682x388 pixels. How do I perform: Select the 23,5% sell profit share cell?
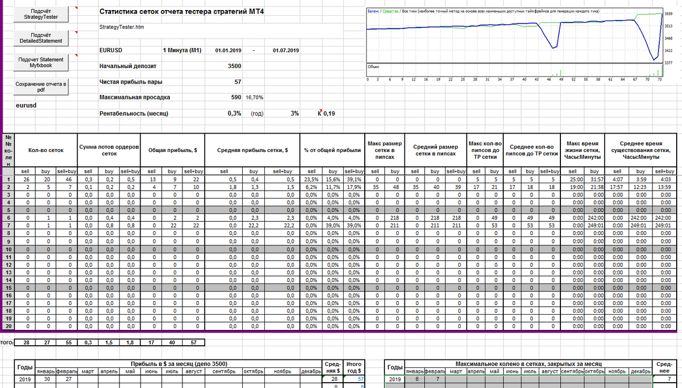coord(311,179)
